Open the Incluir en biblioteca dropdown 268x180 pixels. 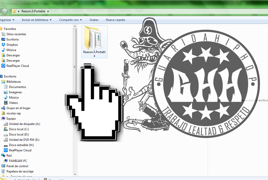(37, 20)
